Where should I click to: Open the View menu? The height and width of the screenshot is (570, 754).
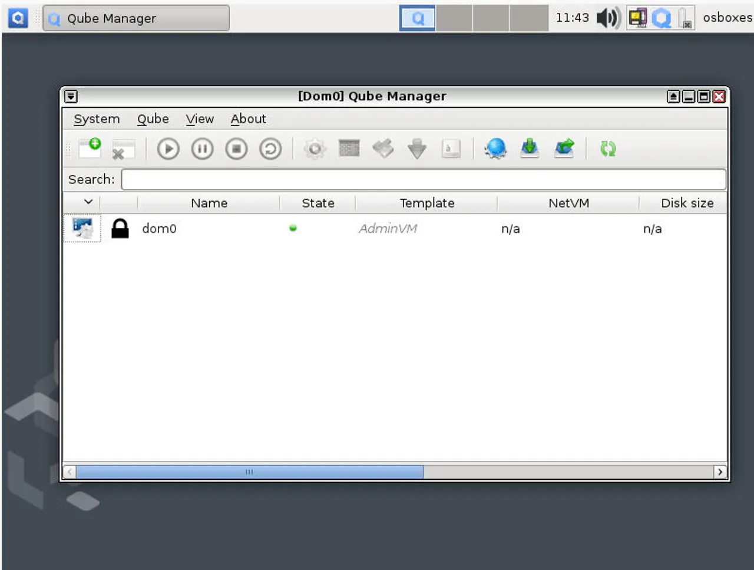pyautogui.click(x=200, y=119)
